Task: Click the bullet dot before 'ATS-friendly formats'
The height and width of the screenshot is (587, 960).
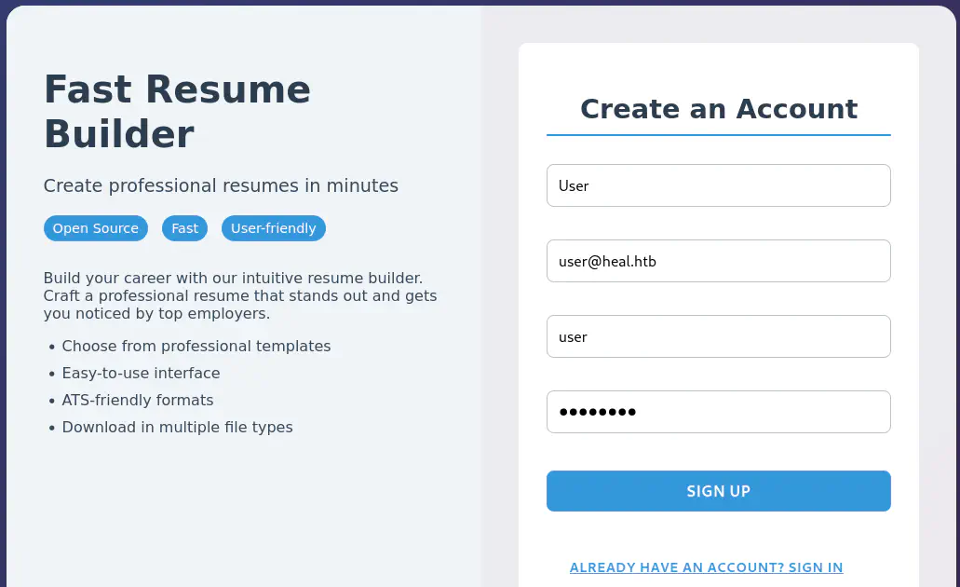Action: (51, 402)
